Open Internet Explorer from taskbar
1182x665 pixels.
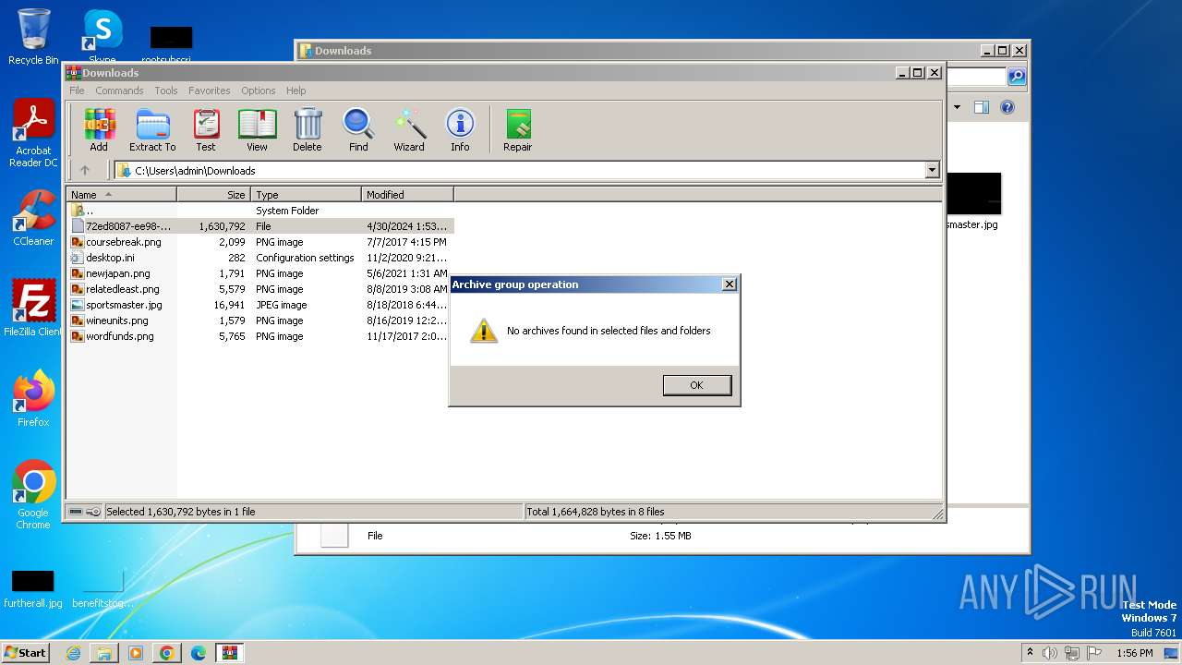(x=73, y=653)
